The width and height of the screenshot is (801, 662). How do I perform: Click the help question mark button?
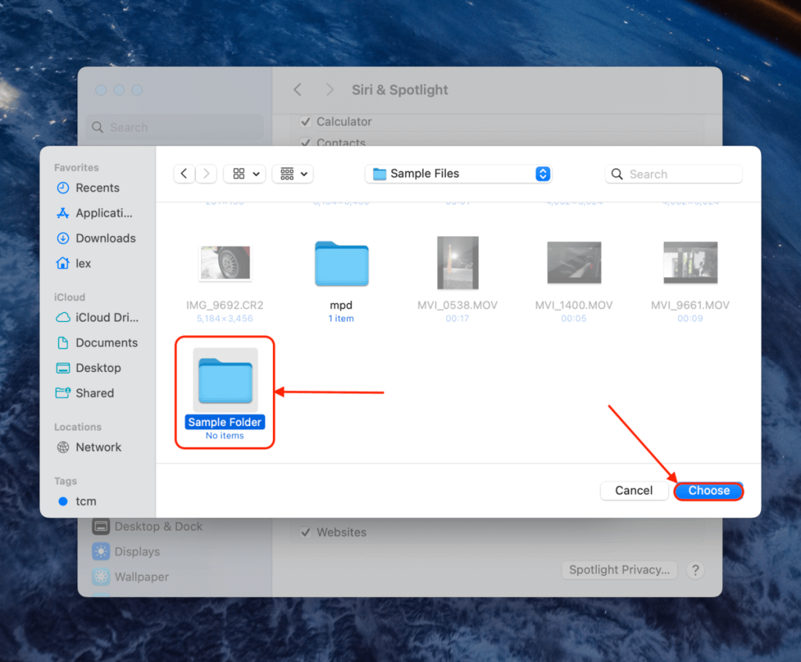point(695,570)
